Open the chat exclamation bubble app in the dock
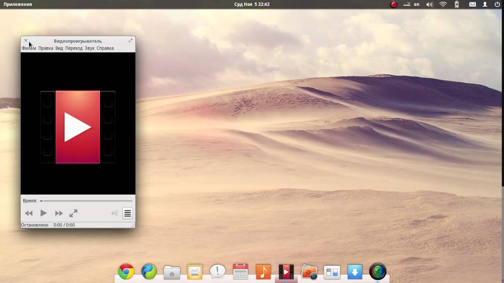 click(x=217, y=271)
